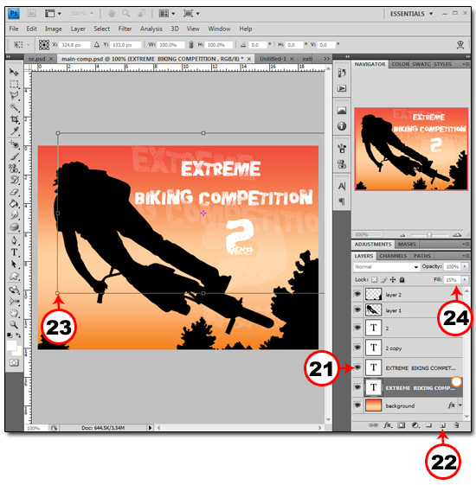Select the Path Selection arrow tool
The height and width of the screenshot is (485, 476).
(x=14, y=264)
